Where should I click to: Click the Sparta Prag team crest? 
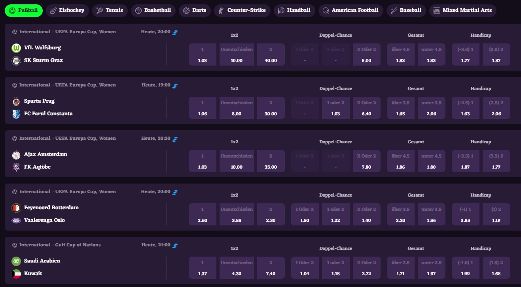[16, 101]
